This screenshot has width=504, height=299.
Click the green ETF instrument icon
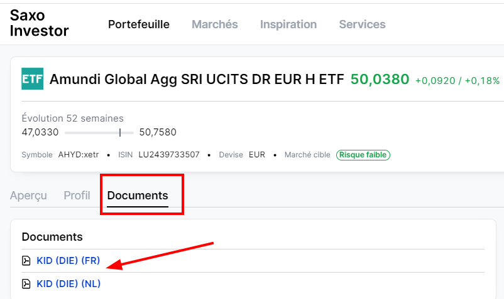point(32,79)
